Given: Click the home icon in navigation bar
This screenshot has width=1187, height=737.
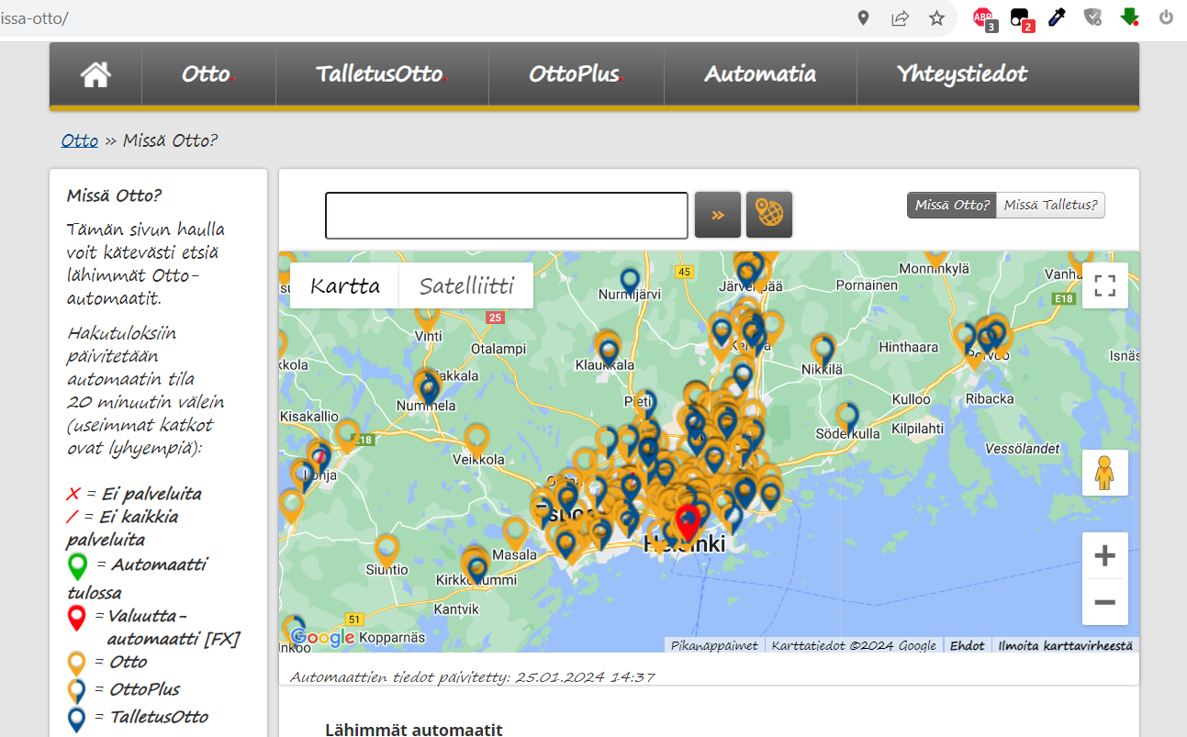Looking at the screenshot, I should coord(96,74).
